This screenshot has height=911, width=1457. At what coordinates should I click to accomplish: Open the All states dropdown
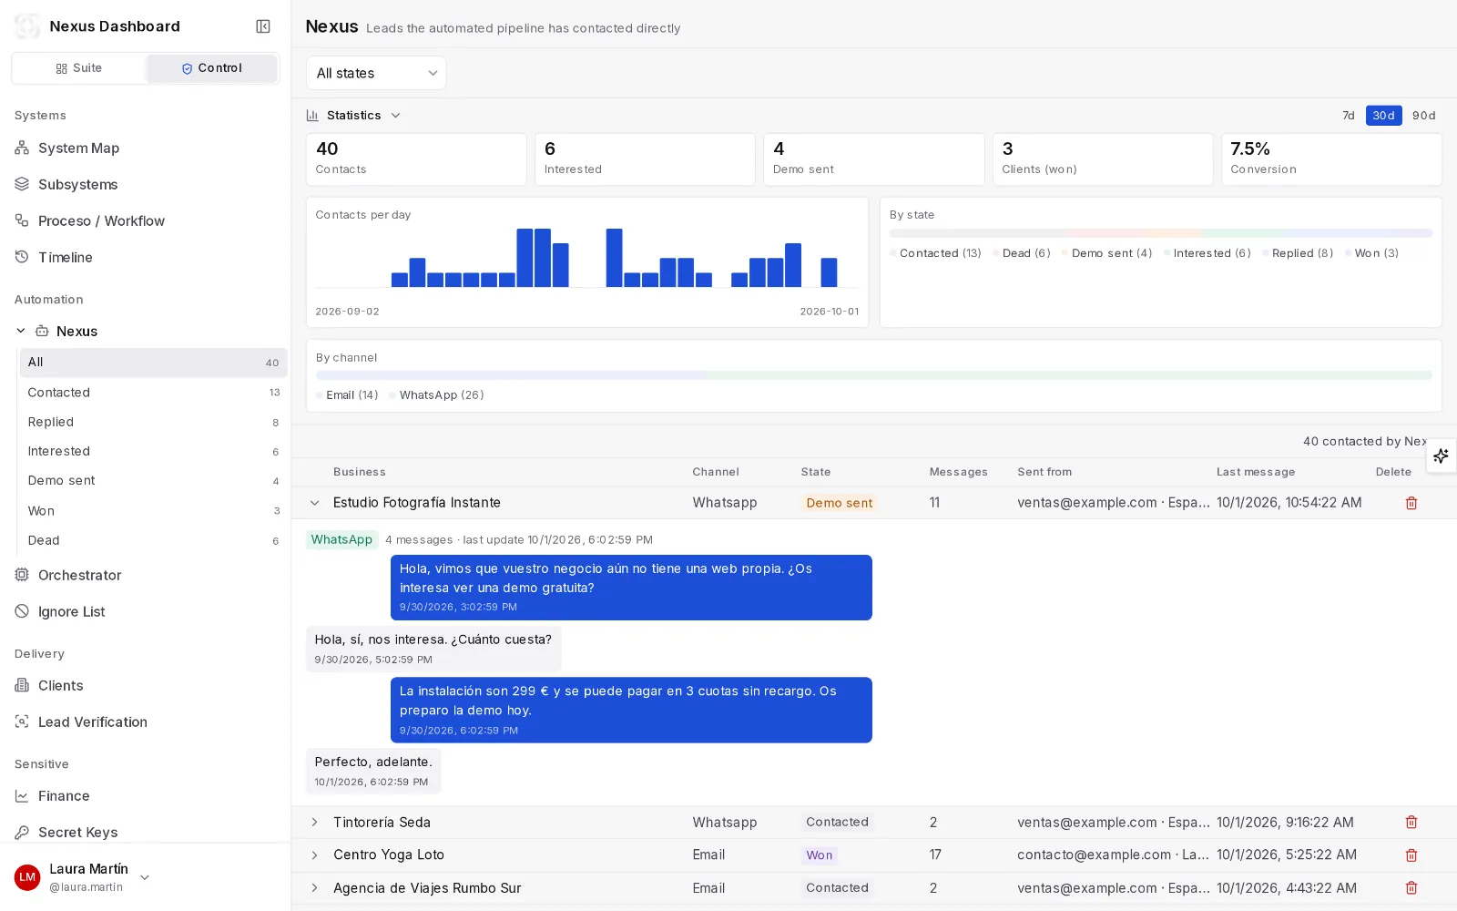click(376, 73)
